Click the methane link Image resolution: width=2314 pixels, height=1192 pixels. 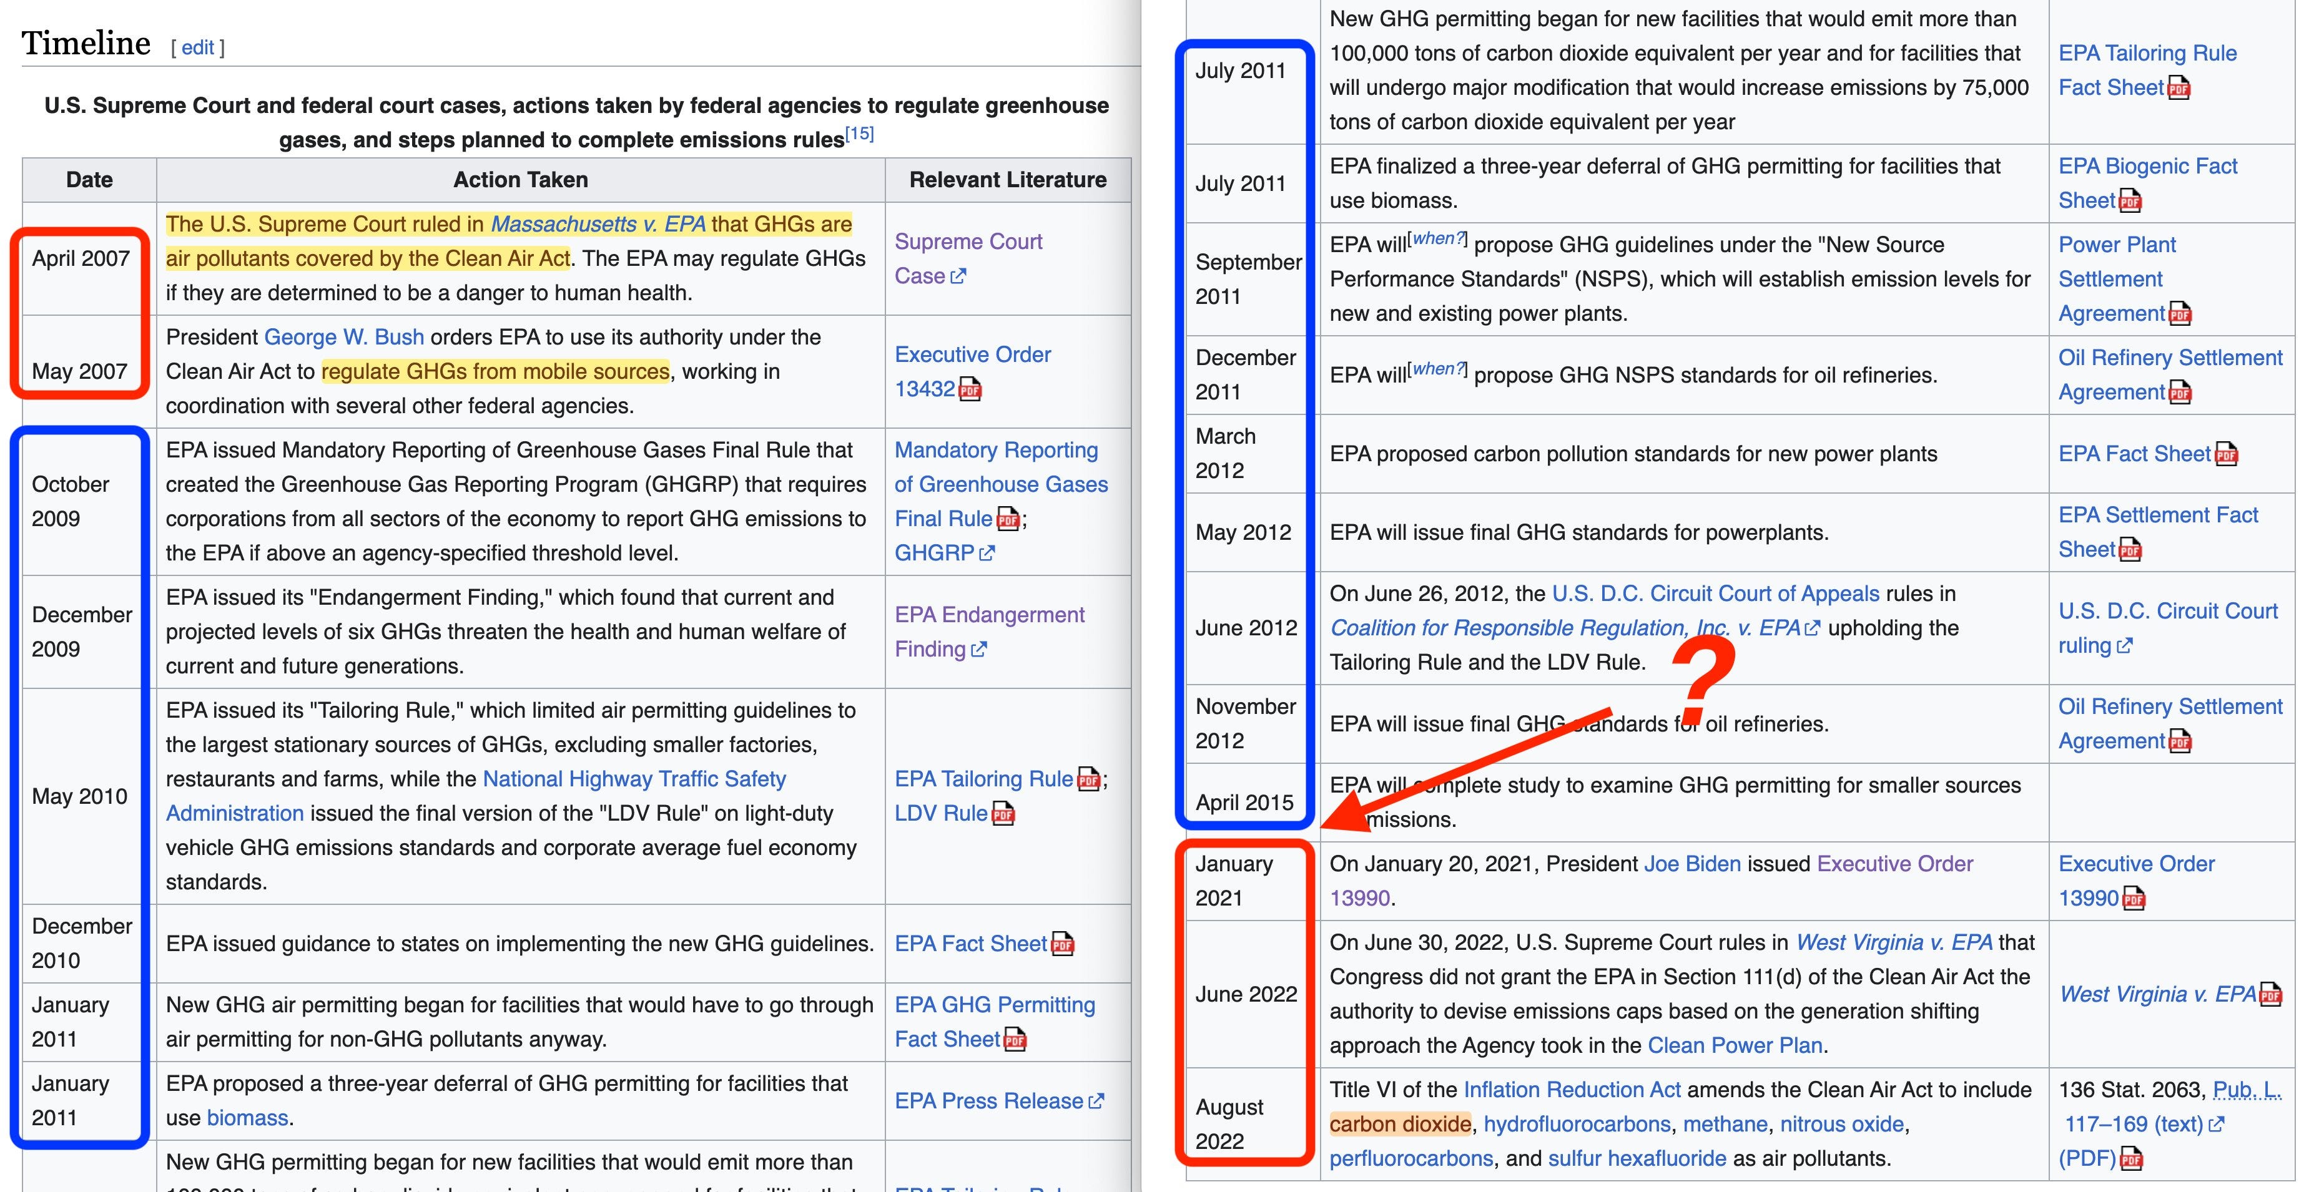pyautogui.click(x=1726, y=1125)
